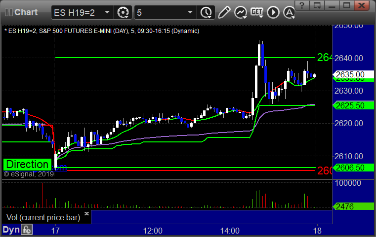Image resolution: width=376 pixels, height=237 pixels.
Task: Click the 2640.00 price axis label
Action: pos(349,58)
